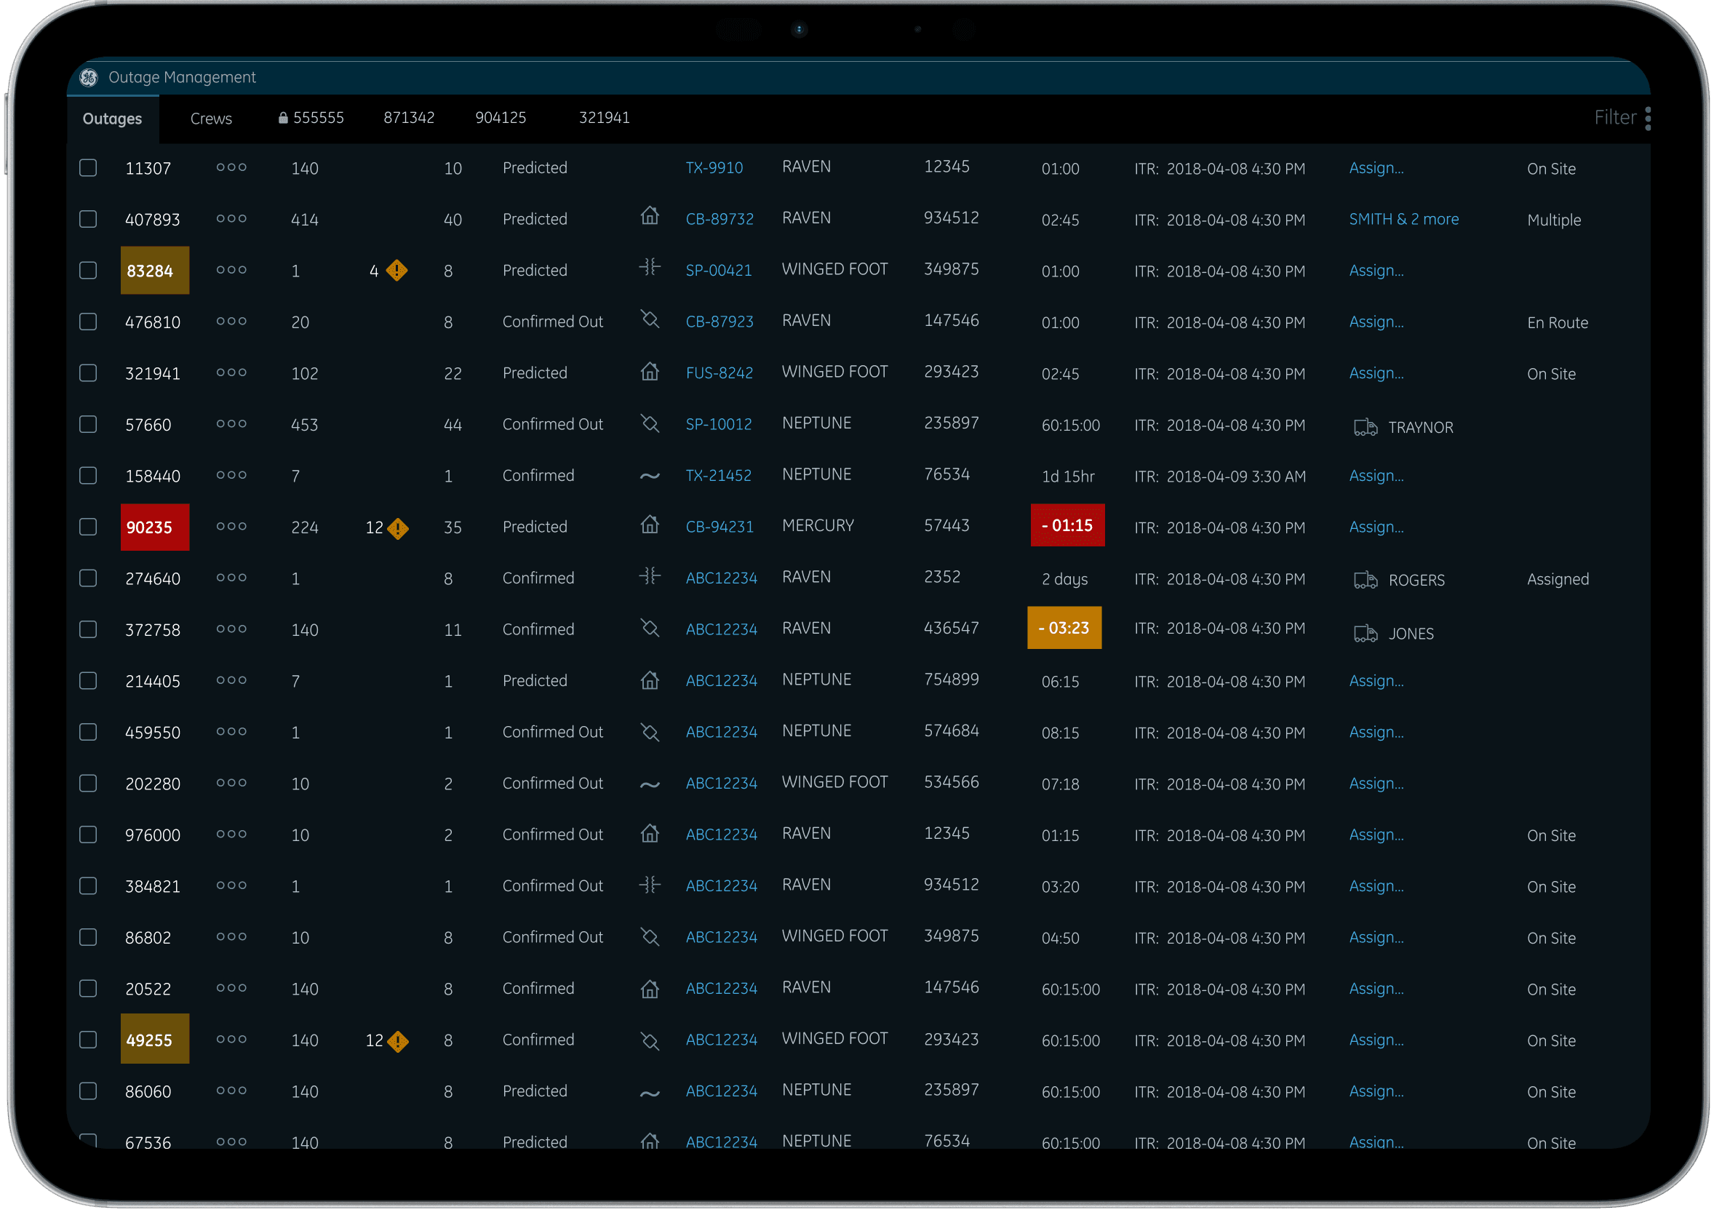
Task: Click house icon in row 407893
Action: pyautogui.click(x=650, y=217)
